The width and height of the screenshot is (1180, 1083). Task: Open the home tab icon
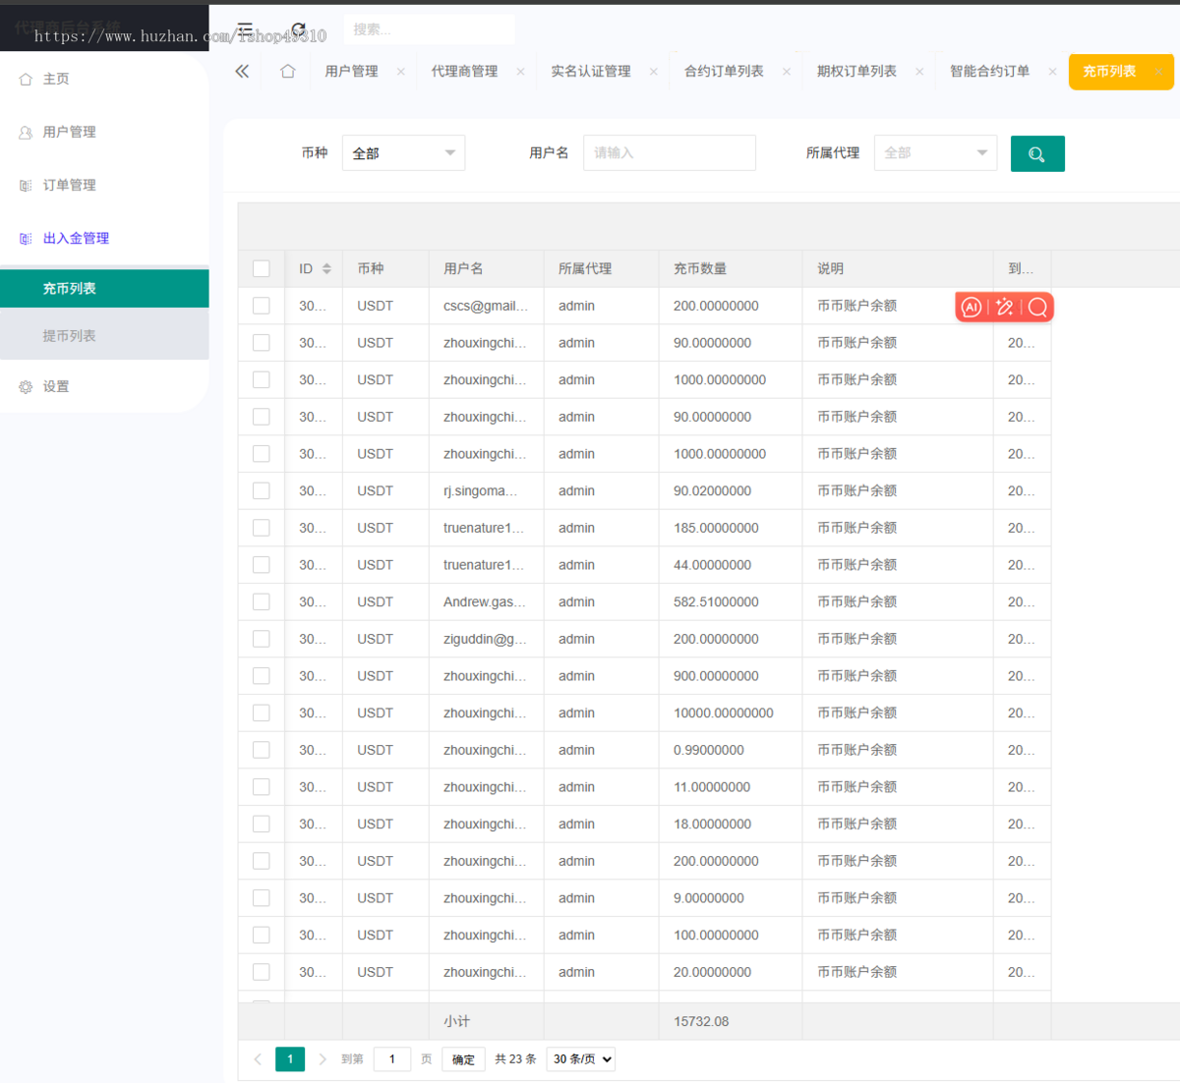tap(288, 71)
